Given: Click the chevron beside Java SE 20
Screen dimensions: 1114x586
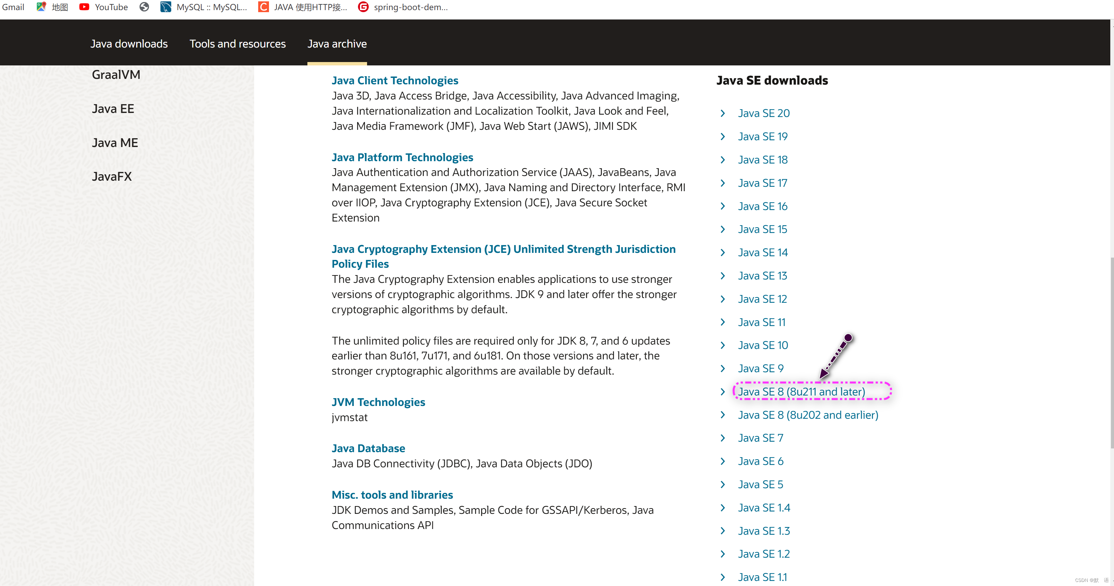Looking at the screenshot, I should tap(723, 113).
